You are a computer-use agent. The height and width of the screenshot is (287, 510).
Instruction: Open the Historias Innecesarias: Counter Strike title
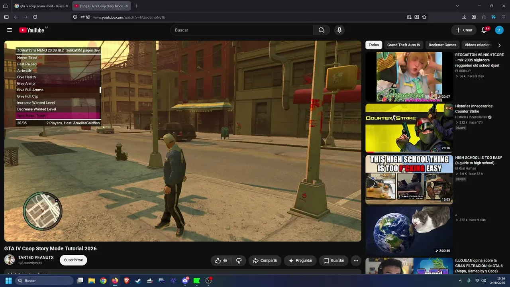tap(474, 109)
